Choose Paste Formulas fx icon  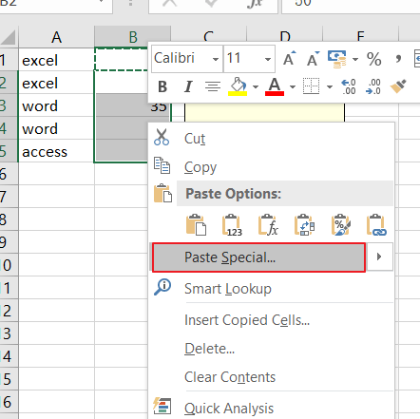[x=268, y=225]
